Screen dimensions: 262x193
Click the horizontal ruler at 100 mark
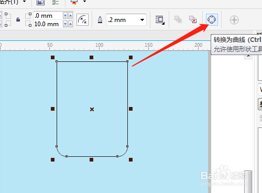99,46
